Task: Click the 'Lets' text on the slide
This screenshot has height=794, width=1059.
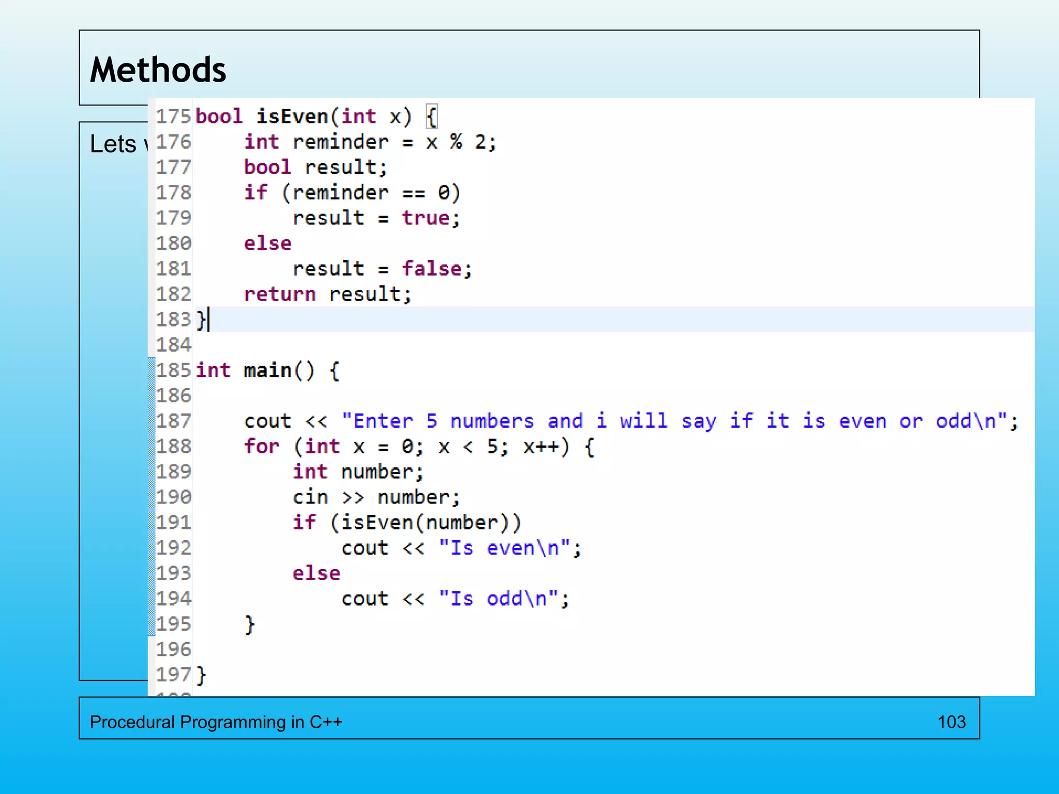Action: (x=113, y=144)
